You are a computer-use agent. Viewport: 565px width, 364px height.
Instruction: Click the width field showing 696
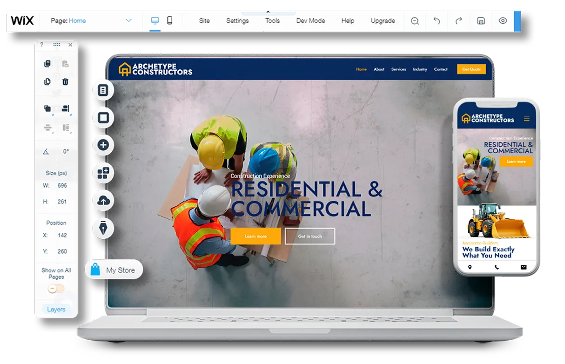pos(62,185)
